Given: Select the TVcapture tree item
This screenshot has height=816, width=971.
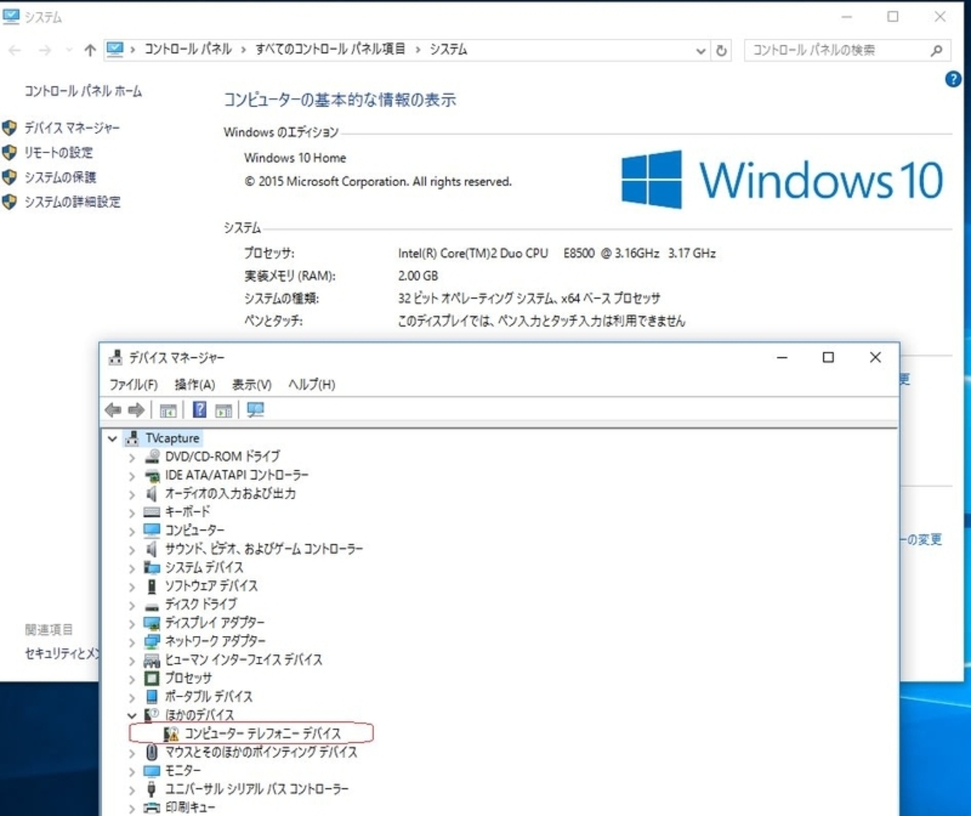Looking at the screenshot, I should [173, 438].
